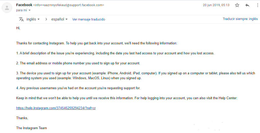Click the sender email address

tap(69, 5)
